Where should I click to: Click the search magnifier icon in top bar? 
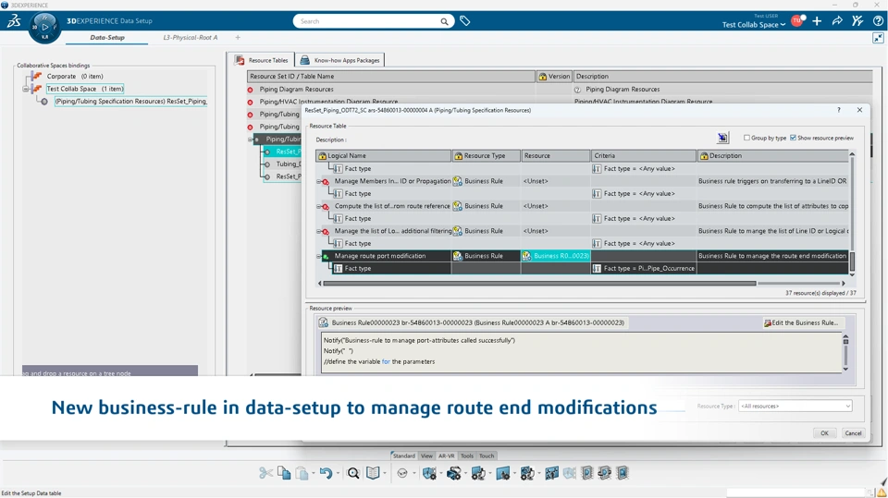coord(445,21)
